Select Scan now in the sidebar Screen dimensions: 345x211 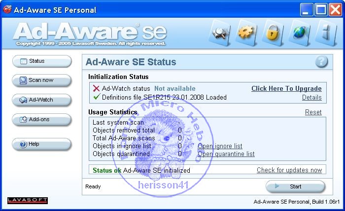click(x=42, y=80)
